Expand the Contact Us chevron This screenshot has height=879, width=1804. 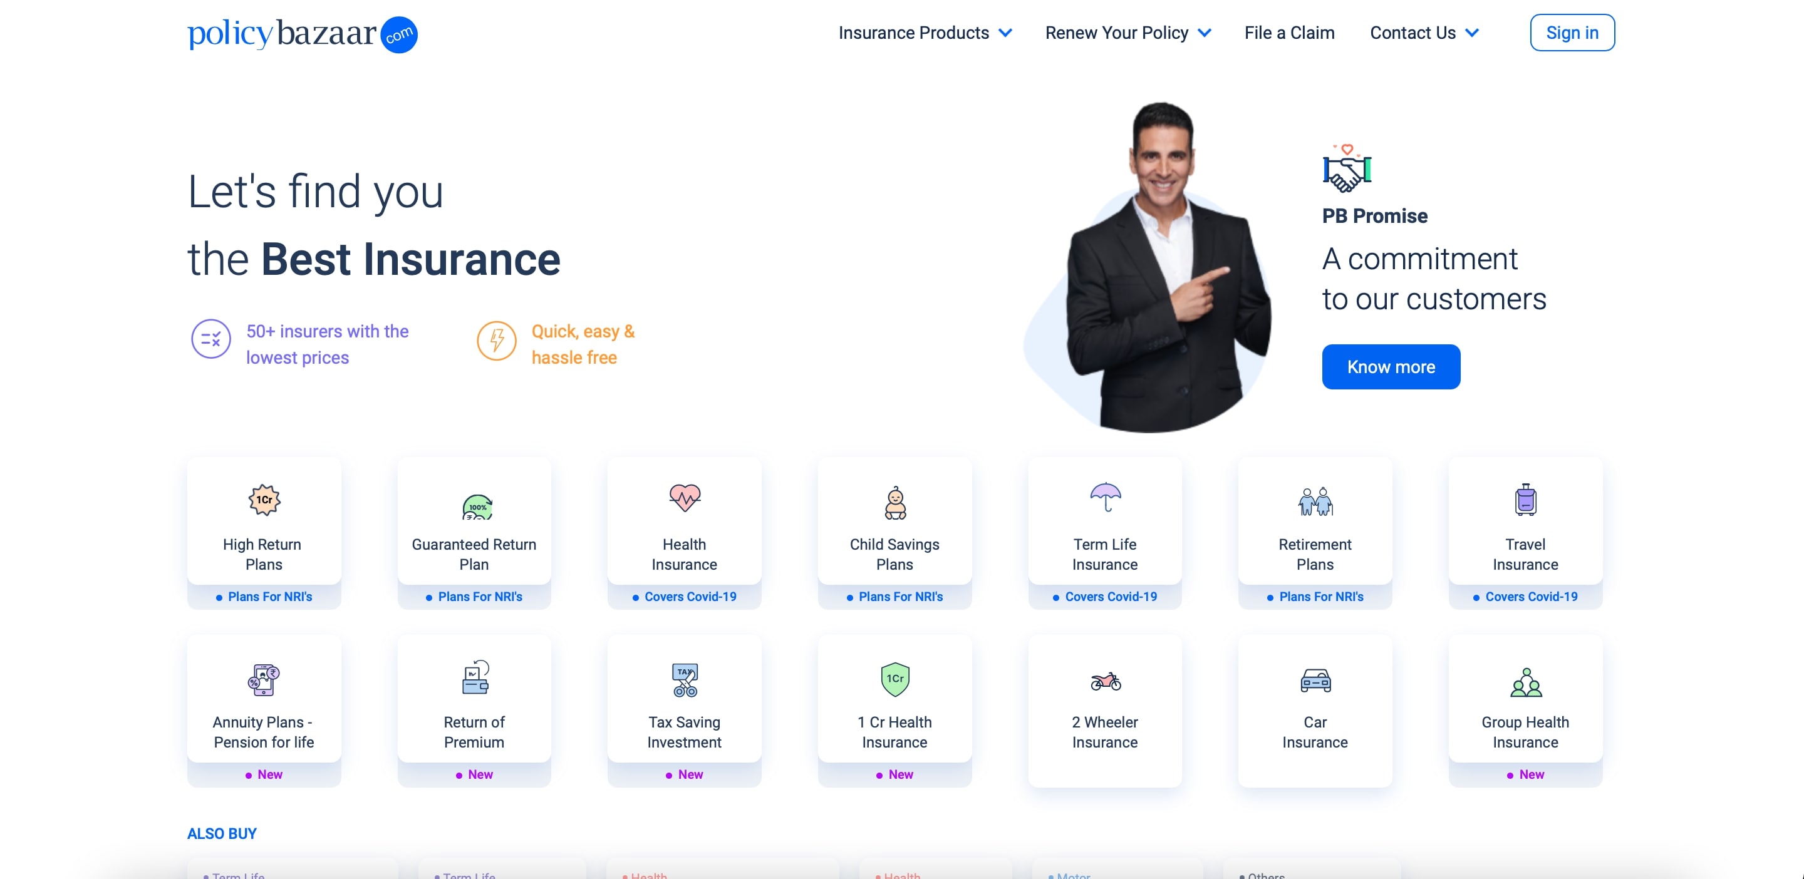1472,33
